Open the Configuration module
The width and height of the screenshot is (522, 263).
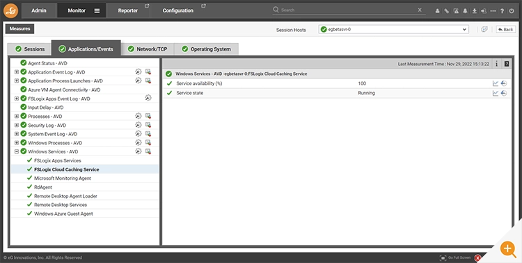tap(177, 10)
